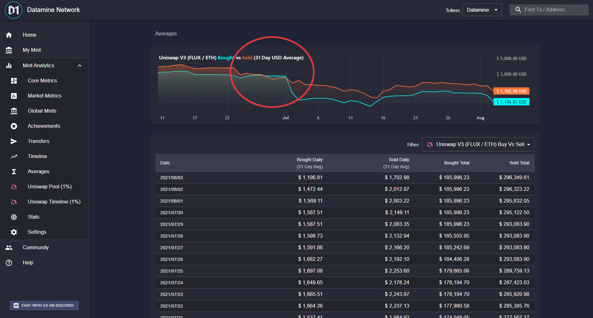Click the Averages sigma icon
Viewport: 593px width, 318px height.
click(x=14, y=172)
